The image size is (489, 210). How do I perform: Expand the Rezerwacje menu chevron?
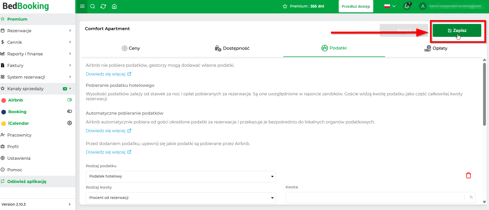tap(70, 30)
